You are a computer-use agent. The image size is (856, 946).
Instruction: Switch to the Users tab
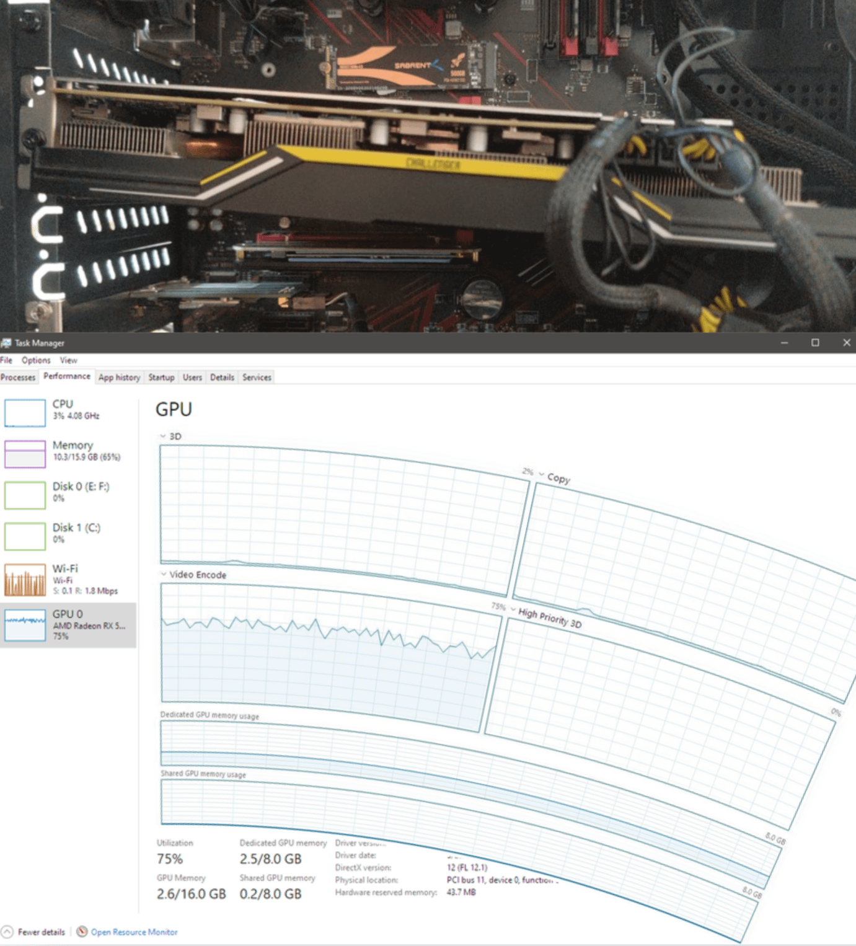click(x=192, y=377)
